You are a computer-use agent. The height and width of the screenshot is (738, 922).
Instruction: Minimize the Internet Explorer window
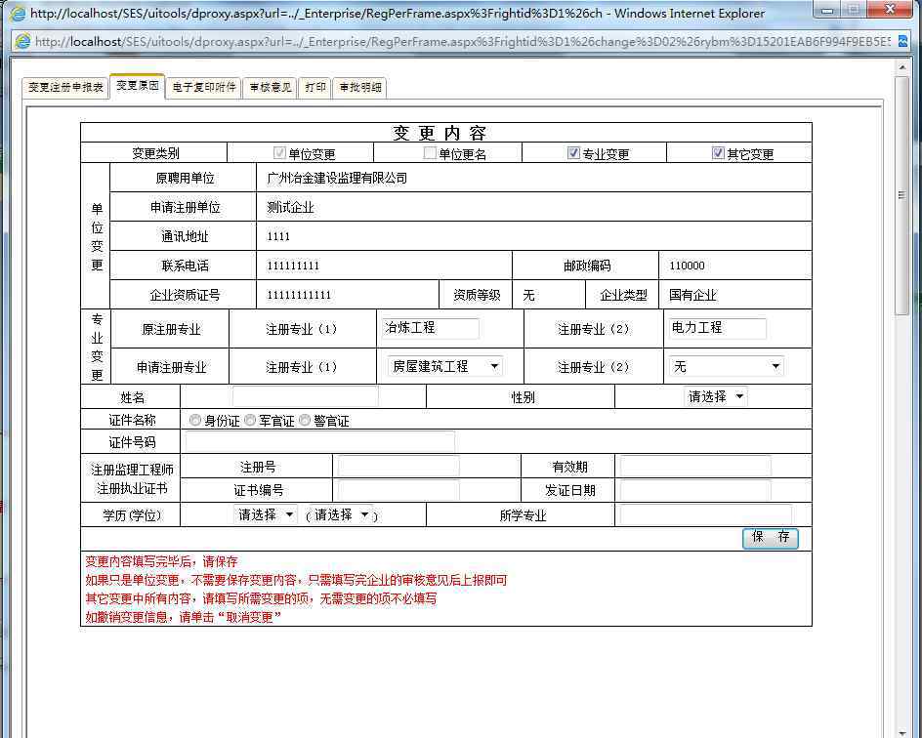pyautogui.click(x=827, y=10)
